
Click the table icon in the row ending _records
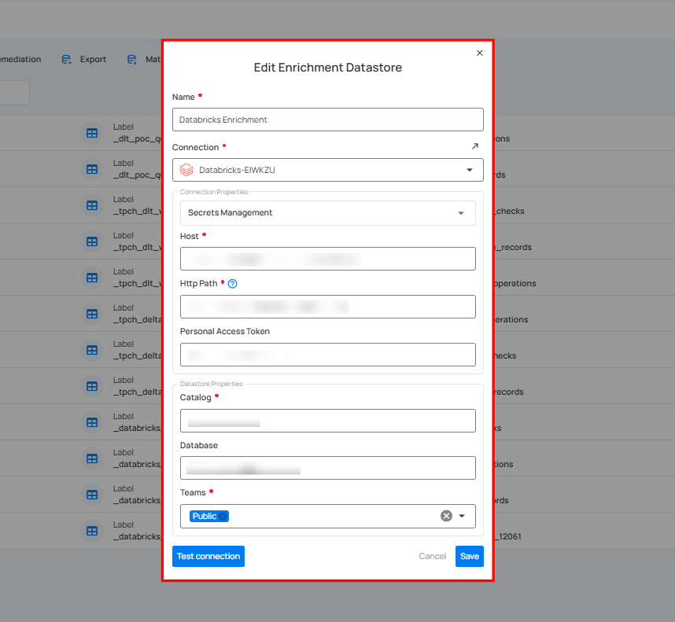coord(92,241)
